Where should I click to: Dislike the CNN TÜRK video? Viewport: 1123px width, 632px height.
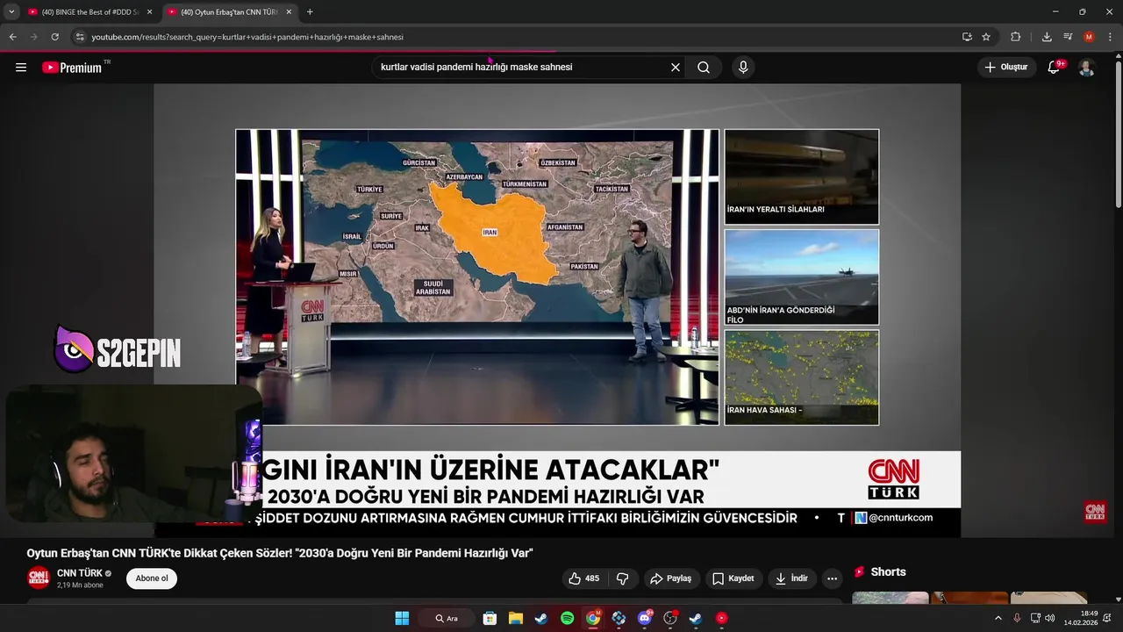click(x=623, y=578)
